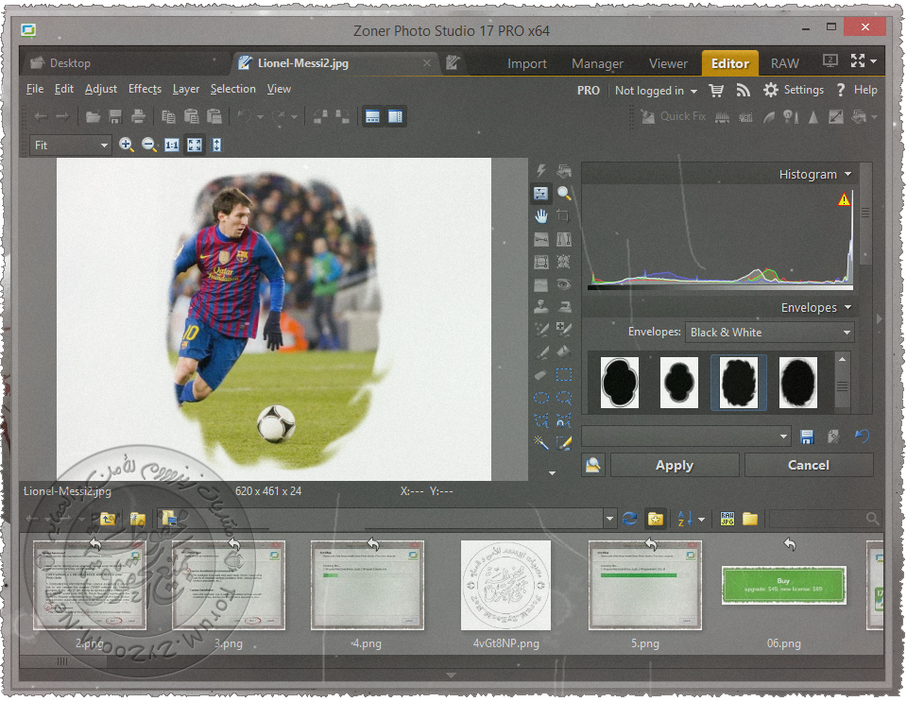This screenshot has height=702, width=907.
Task: Select the Selection Brush tool
Action: tap(564, 443)
